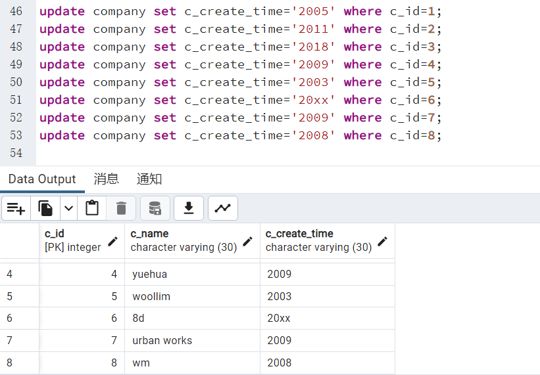Click the woollim name cell
This screenshot has width=540, height=375.
192,296
